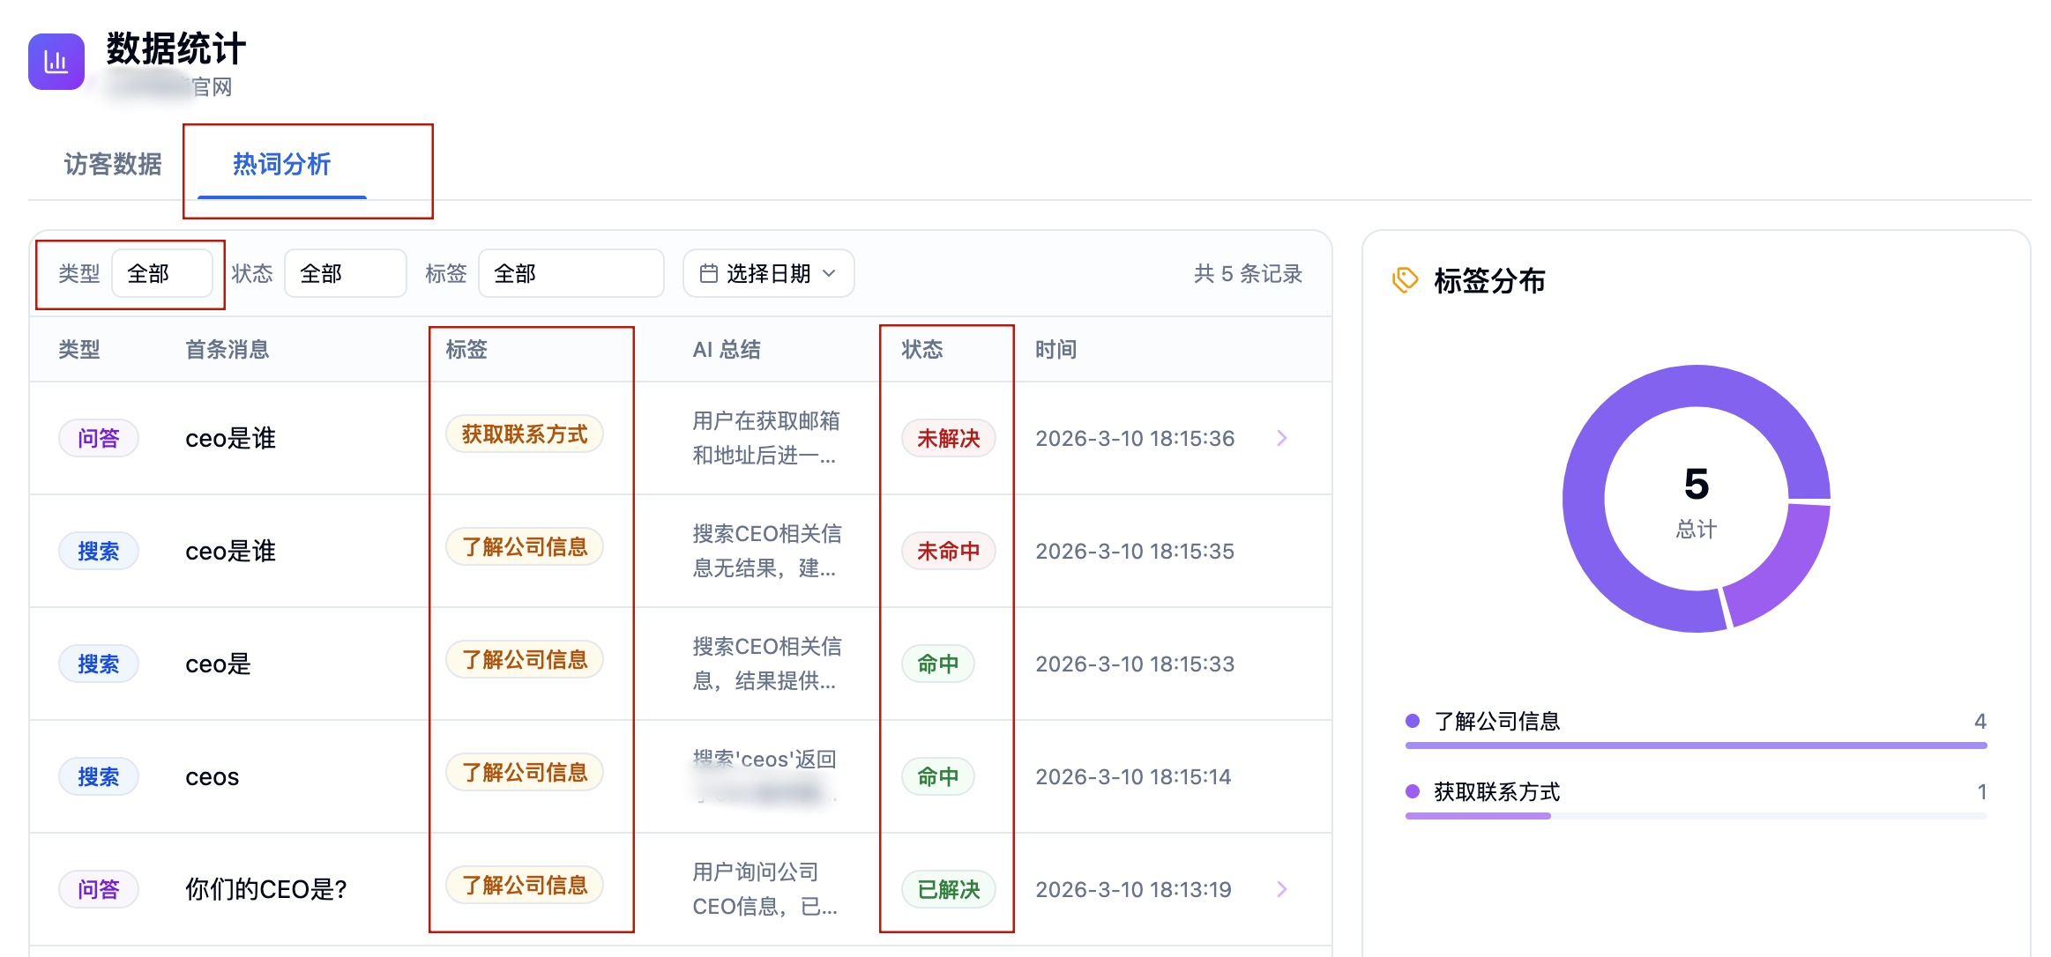
Task: Click 问答 badge in first row
Action: coord(98,438)
